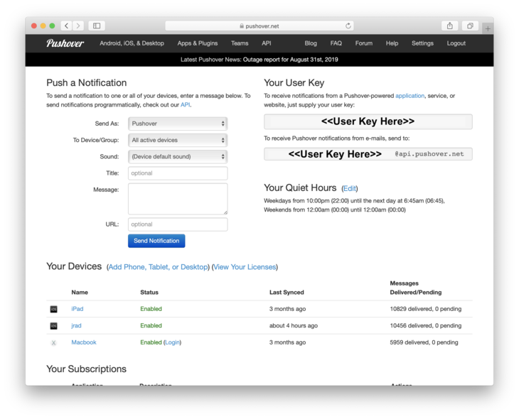Click jrad's Enabled status
The width and height of the screenshot is (519, 419).
[x=151, y=326]
